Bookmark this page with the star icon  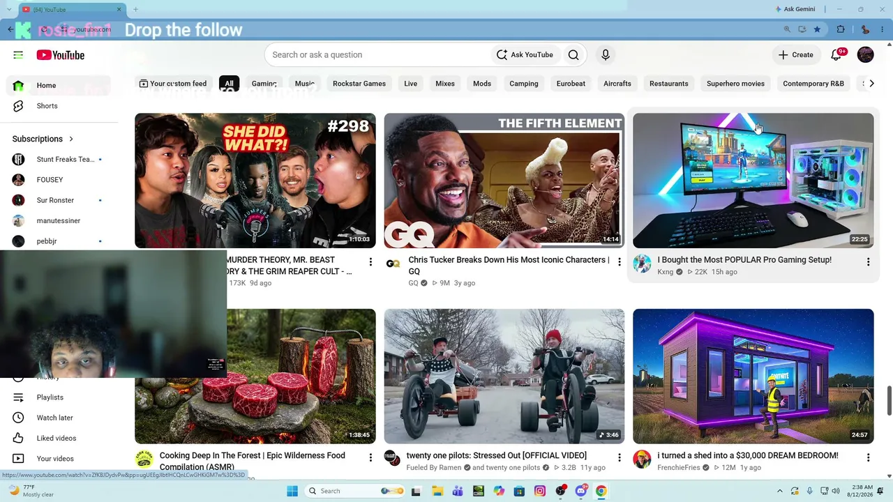point(817,29)
